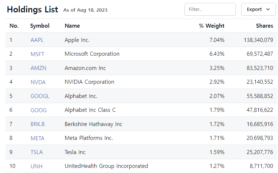This screenshot has width=278, height=173.
Task: Open the Export dropdown menu
Action: [x=258, y=9]
